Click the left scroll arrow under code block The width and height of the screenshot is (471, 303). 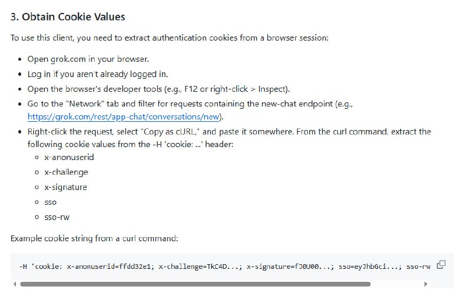coord(15,284)
